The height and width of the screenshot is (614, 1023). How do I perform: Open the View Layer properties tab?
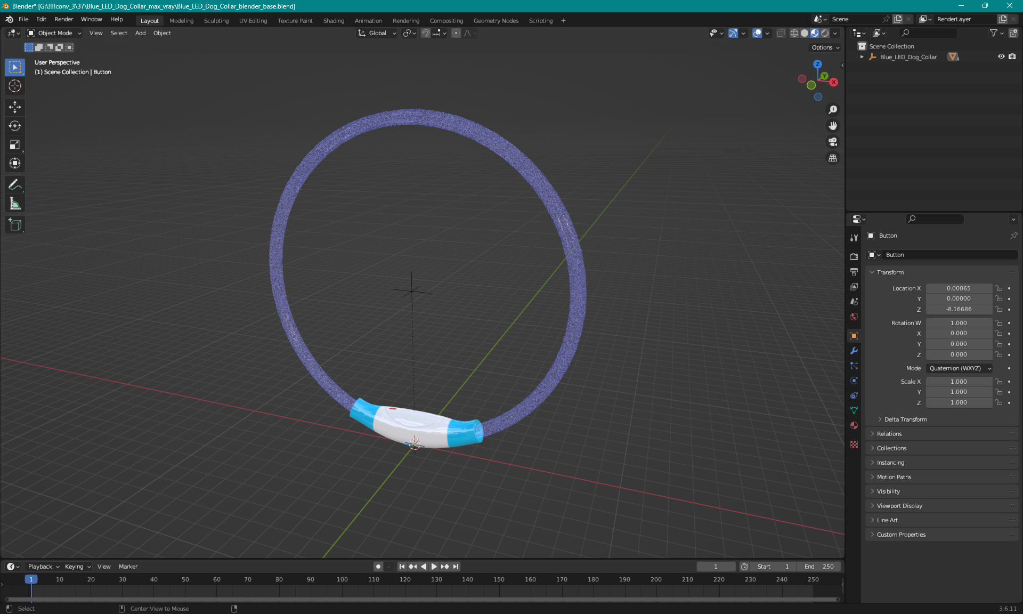pos(854,286)
